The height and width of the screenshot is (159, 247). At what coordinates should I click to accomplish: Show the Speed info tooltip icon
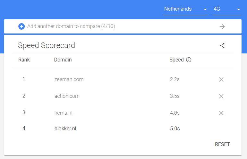189,60
